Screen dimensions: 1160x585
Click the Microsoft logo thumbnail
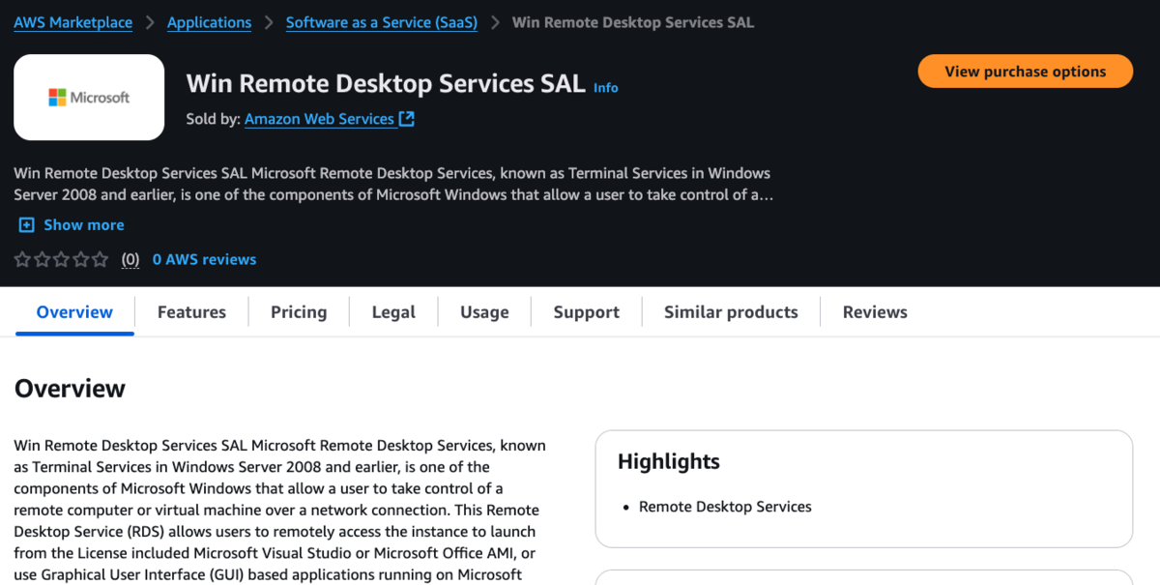point(89,98)
